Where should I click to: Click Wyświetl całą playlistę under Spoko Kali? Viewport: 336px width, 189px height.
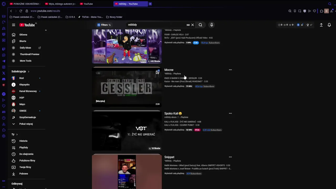click(174, 130)
